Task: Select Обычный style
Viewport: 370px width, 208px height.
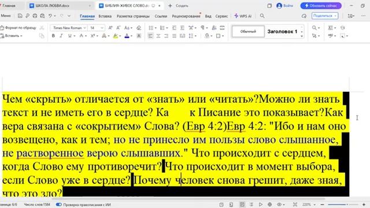Action: pos(248,31)
